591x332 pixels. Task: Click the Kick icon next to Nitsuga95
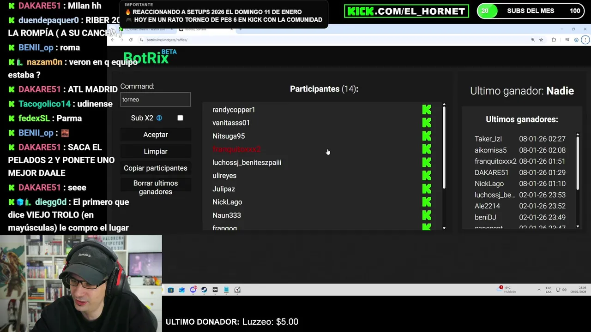[427, 136]
